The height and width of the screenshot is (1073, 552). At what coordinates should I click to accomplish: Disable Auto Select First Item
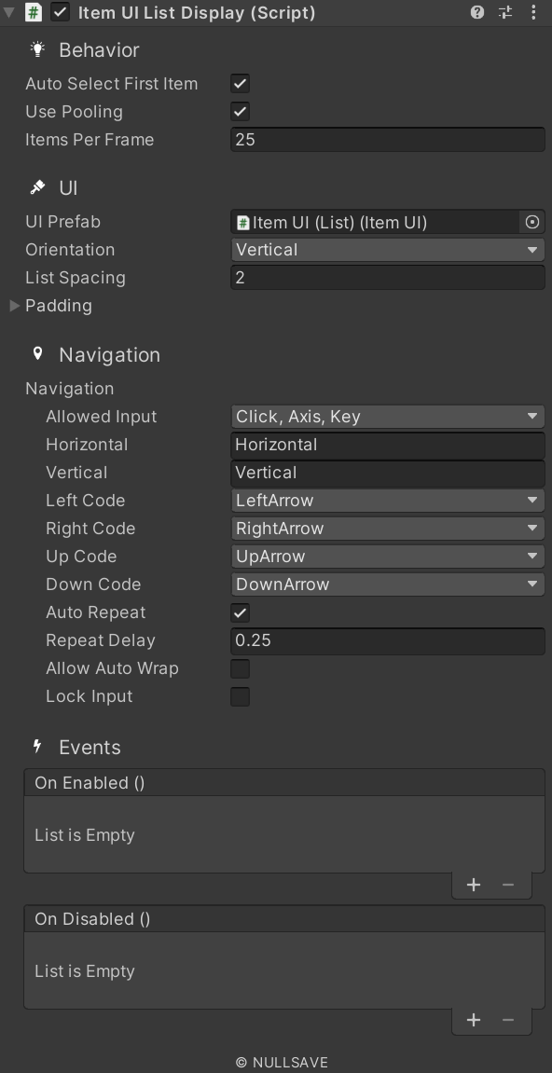[240, 83]
